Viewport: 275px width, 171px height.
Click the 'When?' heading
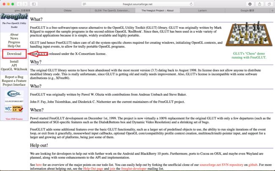point(37,110)
